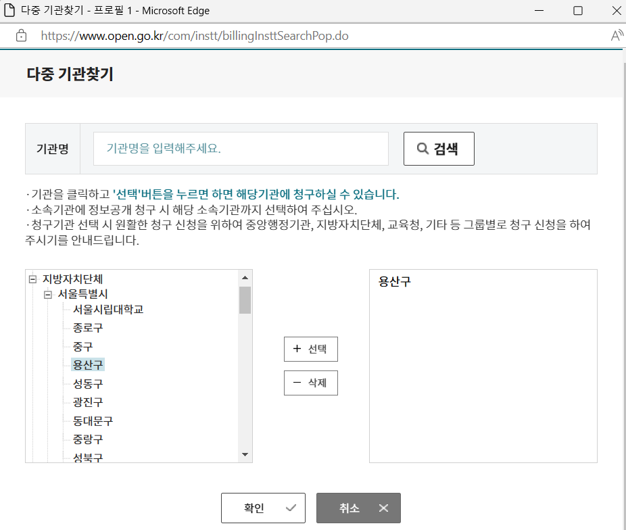This screenshot has width=626, height=530.
Task: Collapse the 지방자치단체 tree node
Action: click(x=32, y=279)
